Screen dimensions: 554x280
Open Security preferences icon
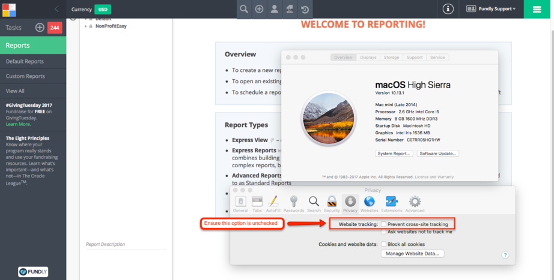click(x=332, y=204)
